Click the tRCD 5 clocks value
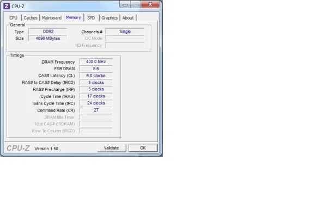Image resolution: width=335 pixels, height=209 pixels. tap(96, 82)
